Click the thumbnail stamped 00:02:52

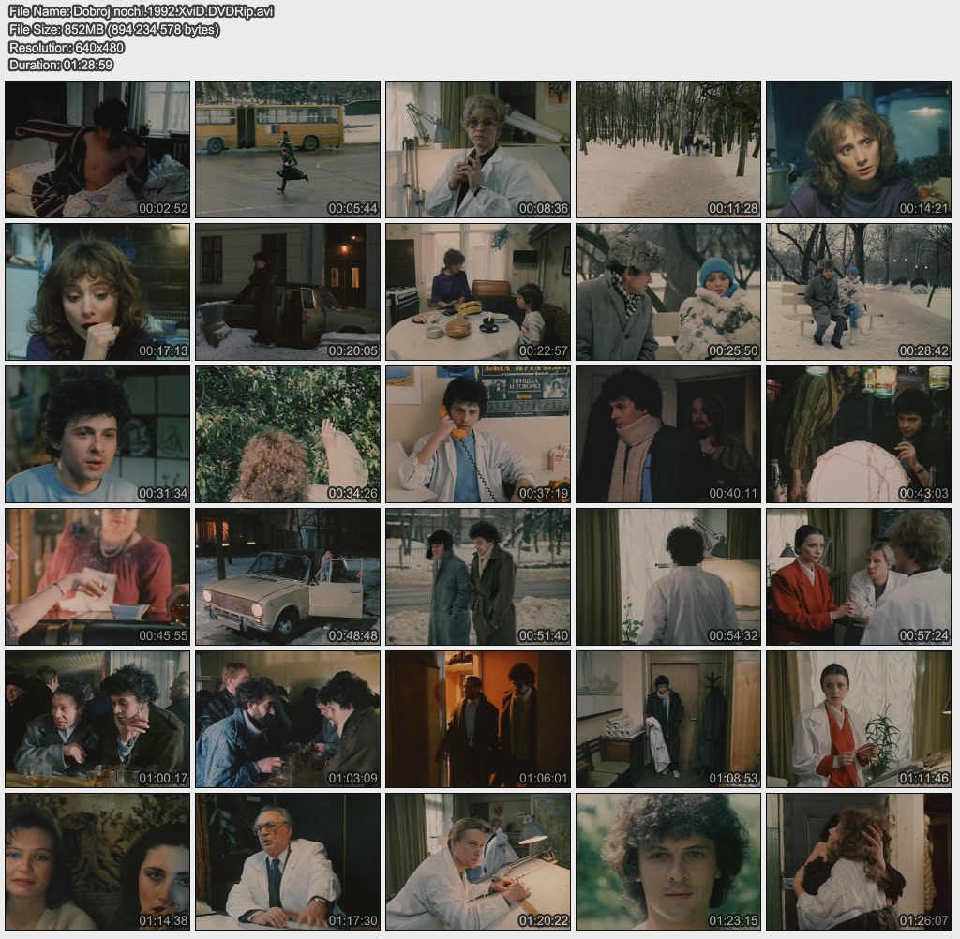coord(97,149)
